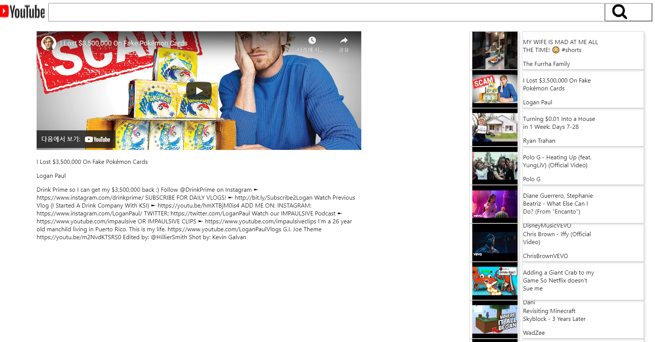Click ChrisBrownVEVO channel name
Viewport: 655px width, 342px height.
[x=545, y=256]
